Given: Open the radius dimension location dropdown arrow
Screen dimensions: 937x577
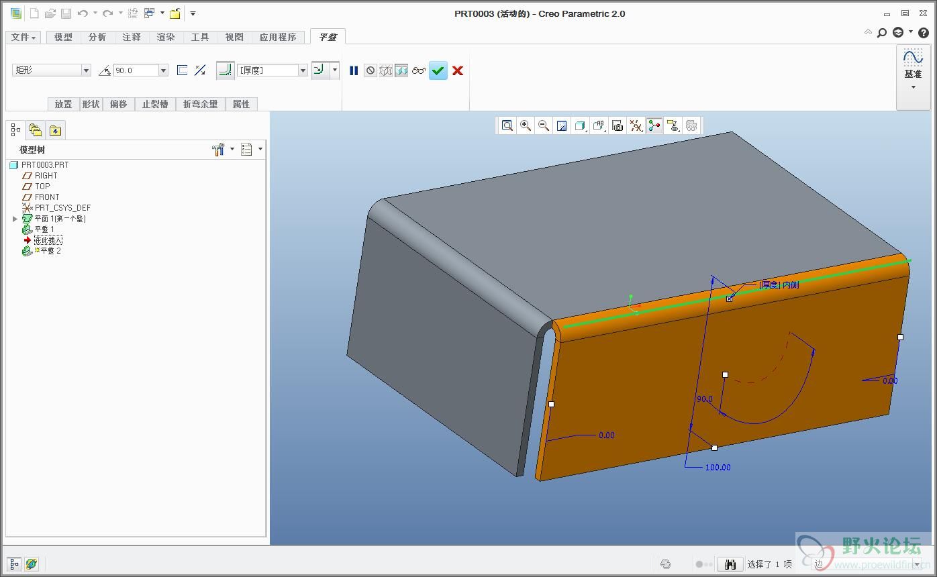Looking at the screenshot, I should point(335,70).
